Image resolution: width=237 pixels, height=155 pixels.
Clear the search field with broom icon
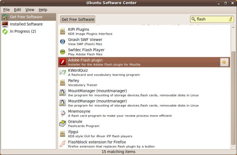click(x=231, y=19)
